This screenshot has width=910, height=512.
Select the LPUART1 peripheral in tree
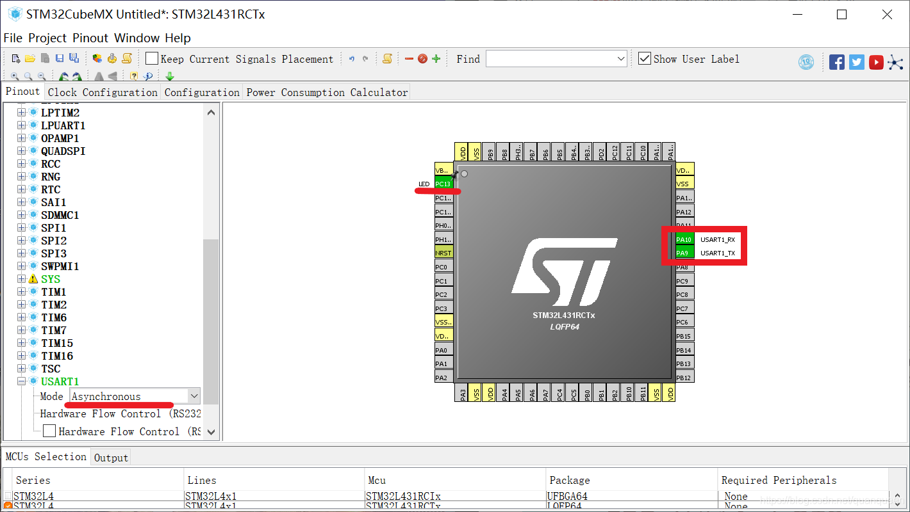[63, 125]
